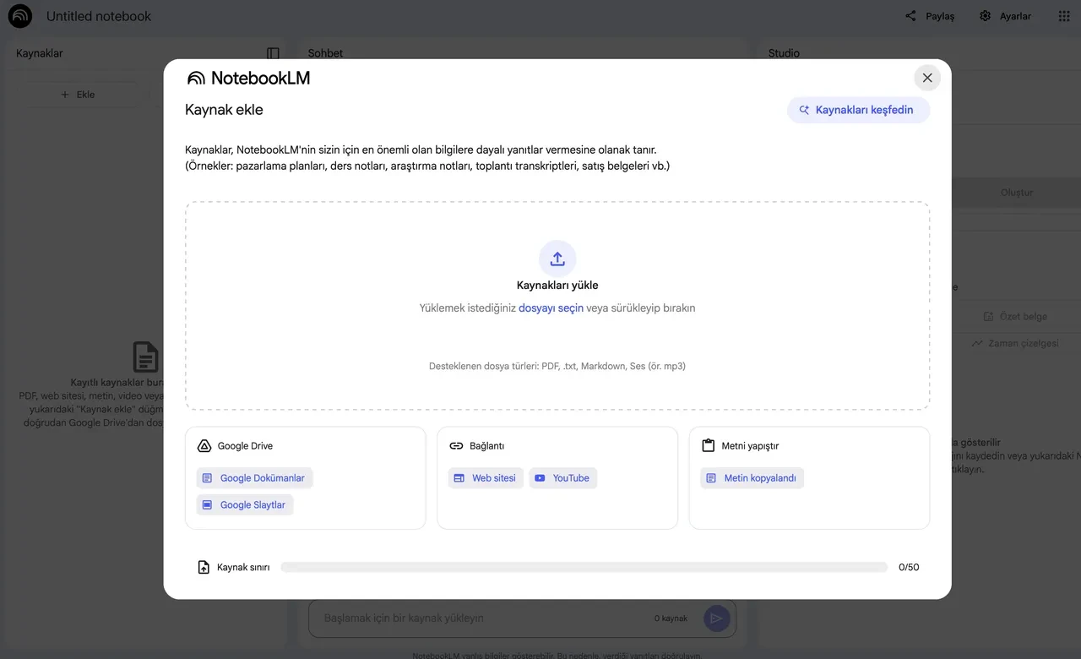
Task: Open sharing via the Paylaş icon
Action: (x=910, y=15)
